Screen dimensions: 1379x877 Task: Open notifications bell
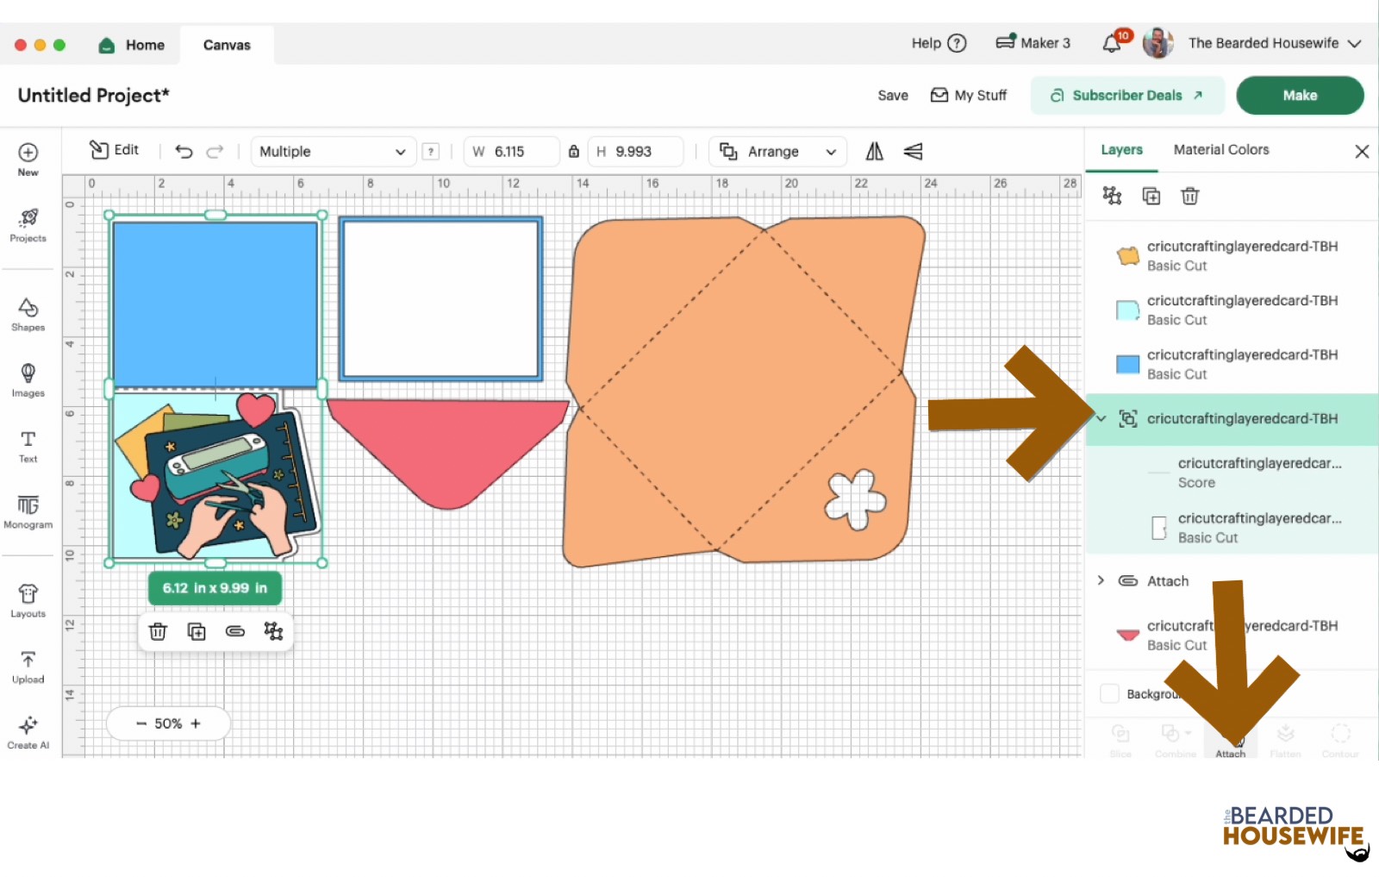pyautogui.click(x=1112, y=44)
